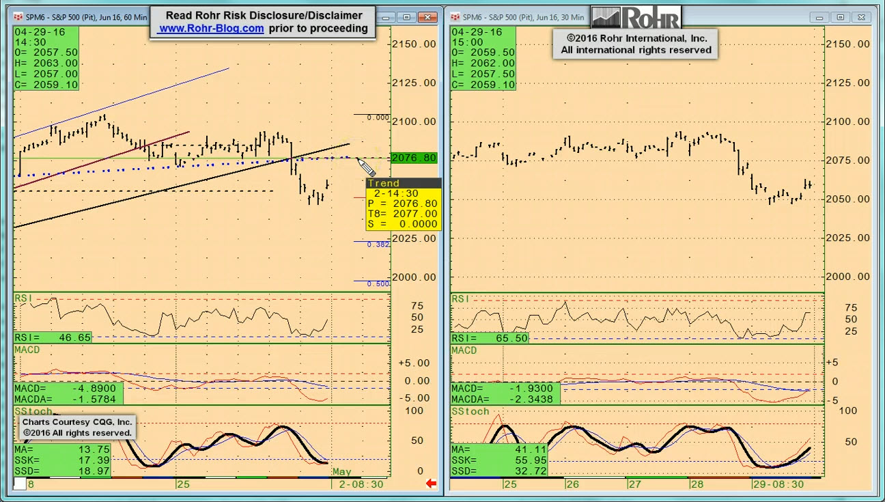885x502 pixels.
Task: Minimize the 30 Min chart window
Action: click(819, 17)
